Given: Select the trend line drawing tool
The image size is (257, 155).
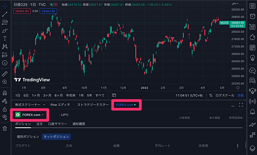Looking at the screenshot, I should [x=5, y=14].
